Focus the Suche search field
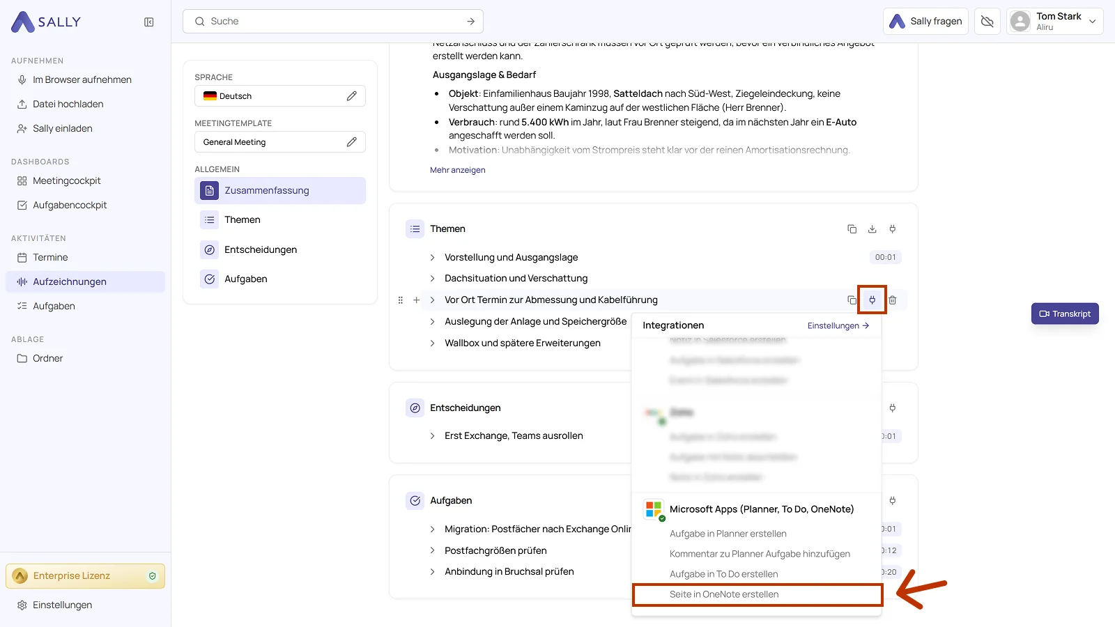This screenshot has width=1115, height=627. pos(333,22)
